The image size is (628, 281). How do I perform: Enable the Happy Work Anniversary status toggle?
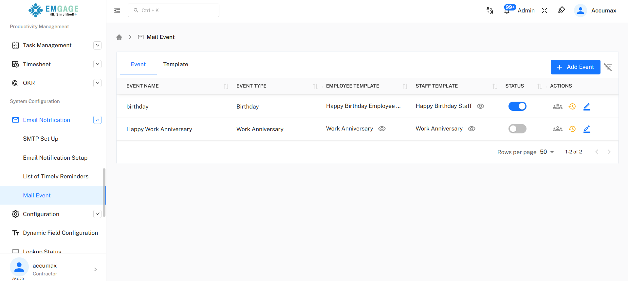pos(517,129)
